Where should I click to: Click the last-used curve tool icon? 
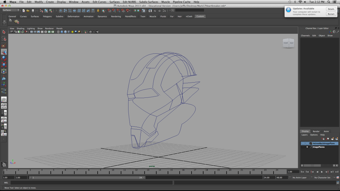[x=4, y=91]
